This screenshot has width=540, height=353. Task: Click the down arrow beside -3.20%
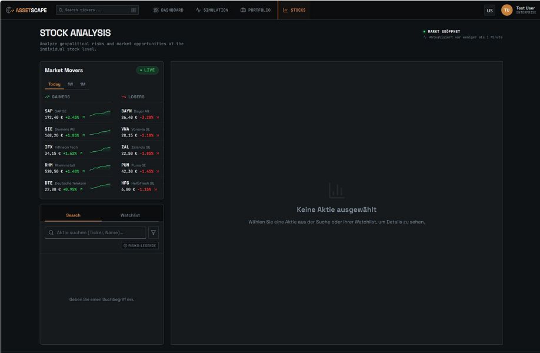158,118
